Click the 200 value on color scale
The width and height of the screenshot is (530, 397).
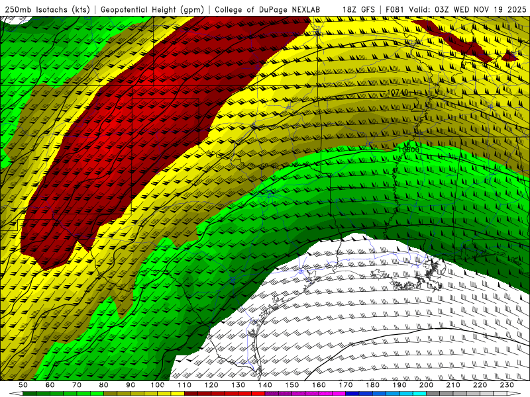coord(426,385)
